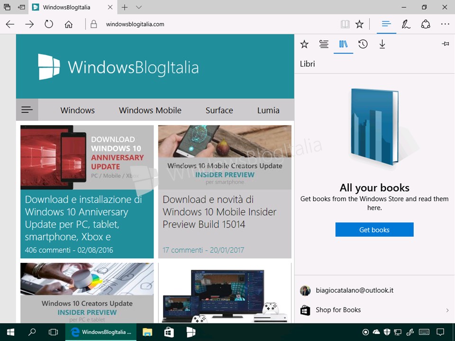Click the WindowsBlogItalia site logo

[x=118, y=67]
